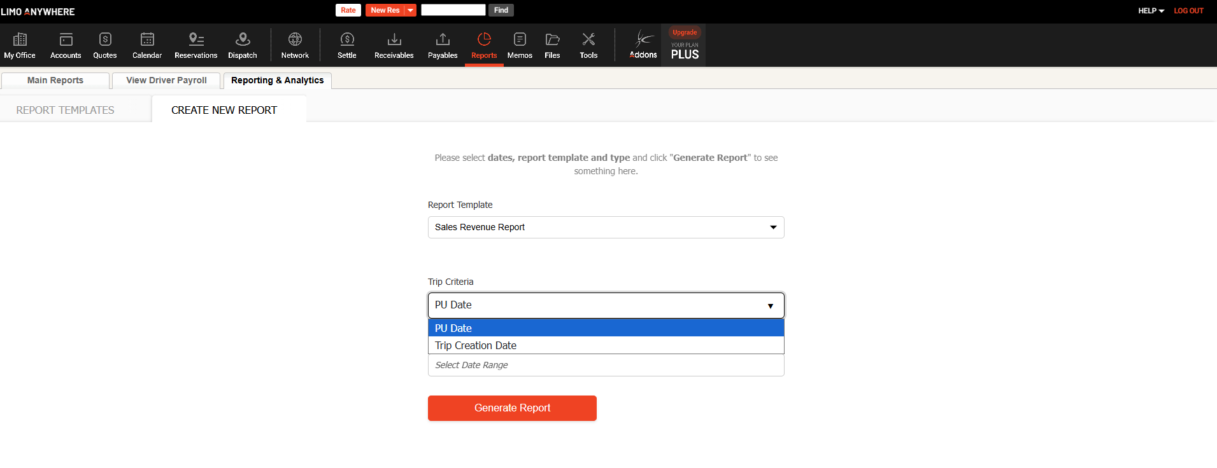Open the My Office icon
The height and width of the screenshot is (468, 1217).
[20, 40]
